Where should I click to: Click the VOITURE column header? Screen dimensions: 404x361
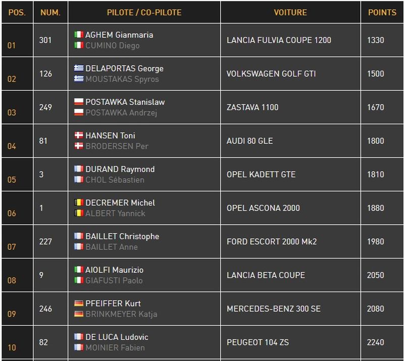point(290,12)
